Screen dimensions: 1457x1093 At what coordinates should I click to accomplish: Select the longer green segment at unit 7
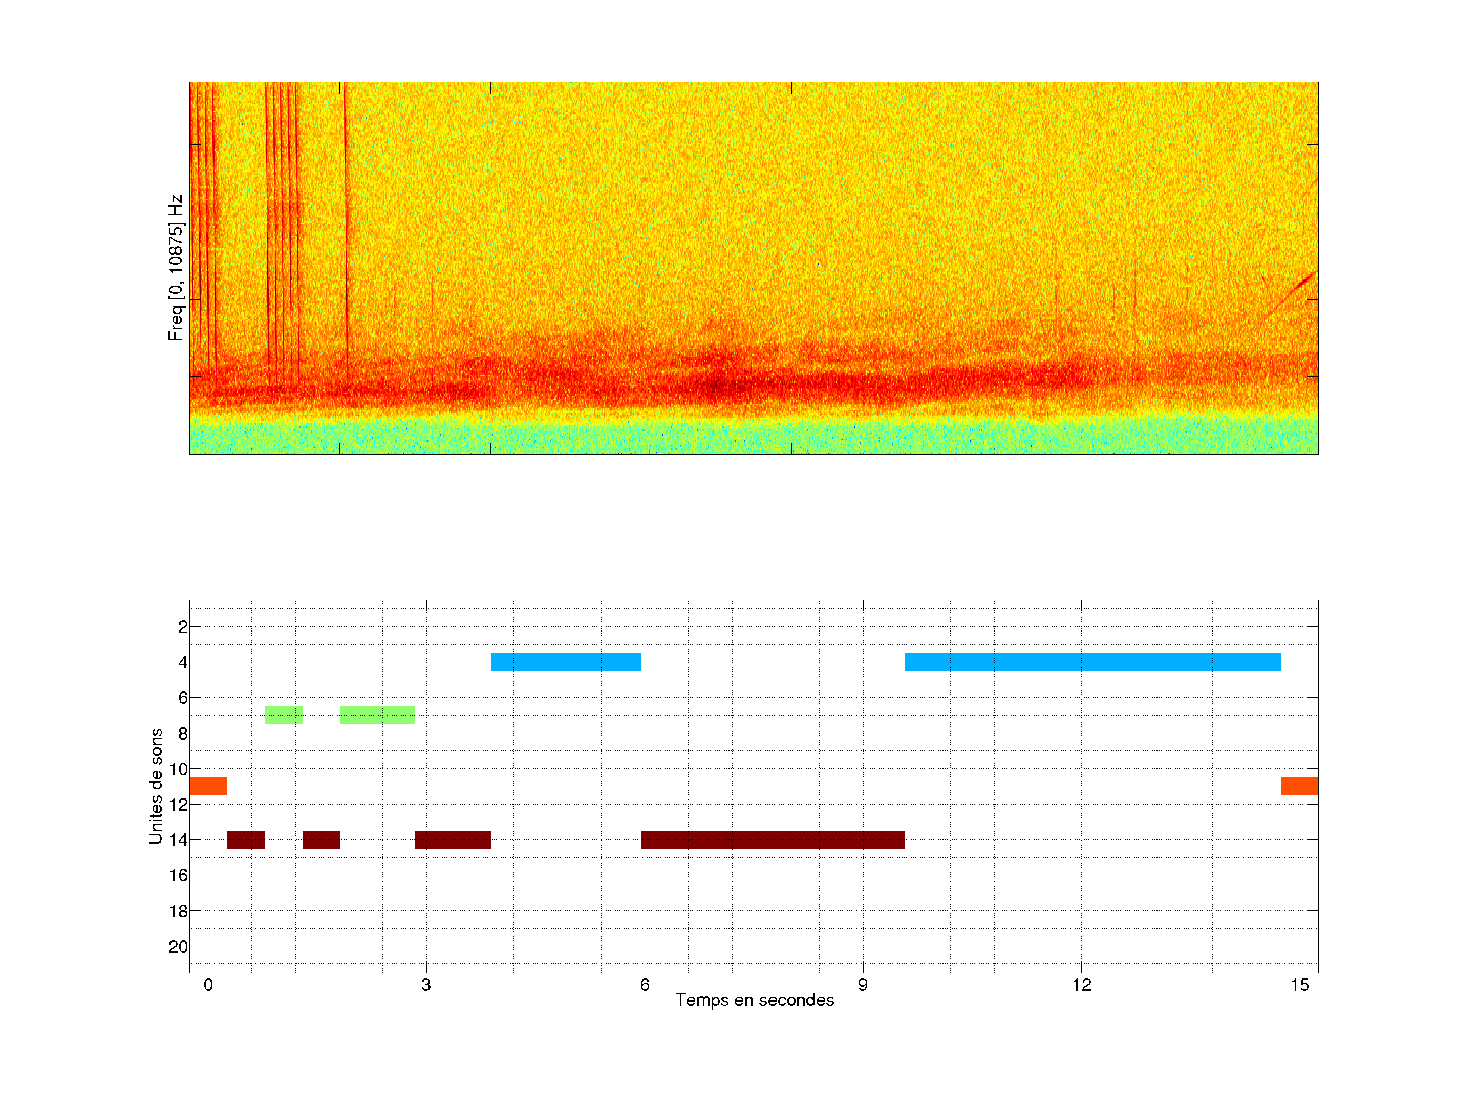click(x=377, y=715)
